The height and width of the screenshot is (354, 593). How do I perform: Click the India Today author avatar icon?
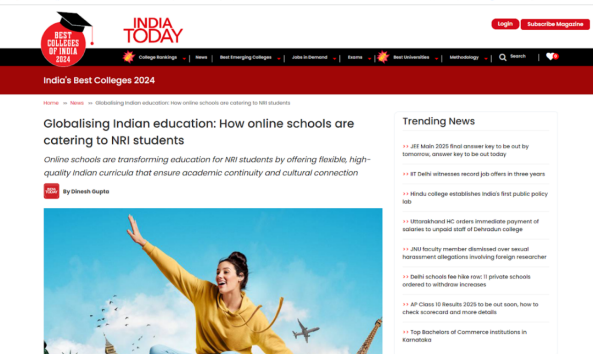pos(51,191)
